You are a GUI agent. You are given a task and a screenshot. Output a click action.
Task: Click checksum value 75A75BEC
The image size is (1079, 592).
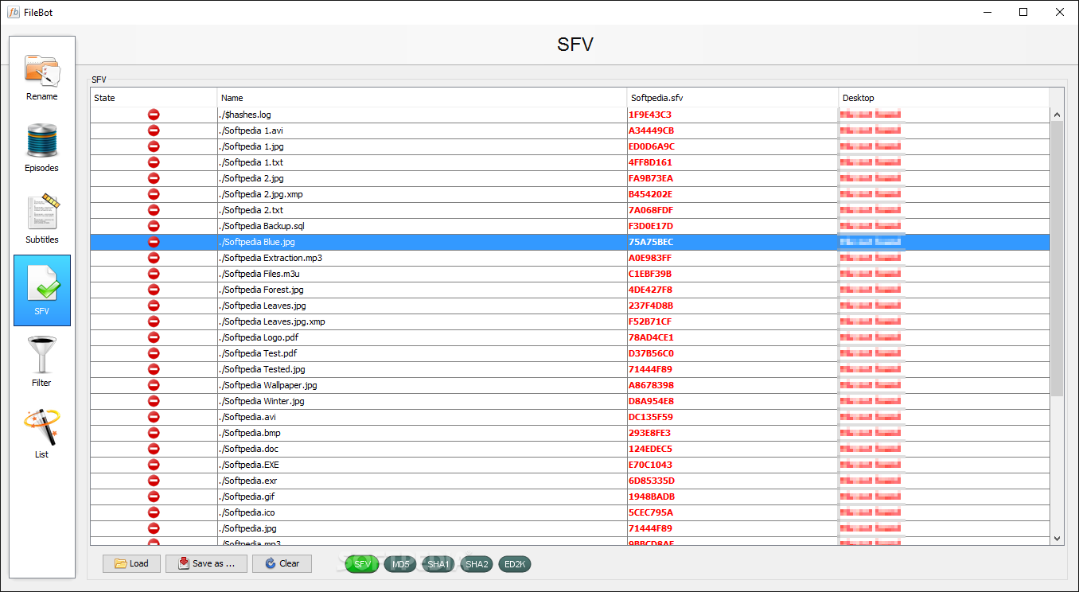pos(651,242)
